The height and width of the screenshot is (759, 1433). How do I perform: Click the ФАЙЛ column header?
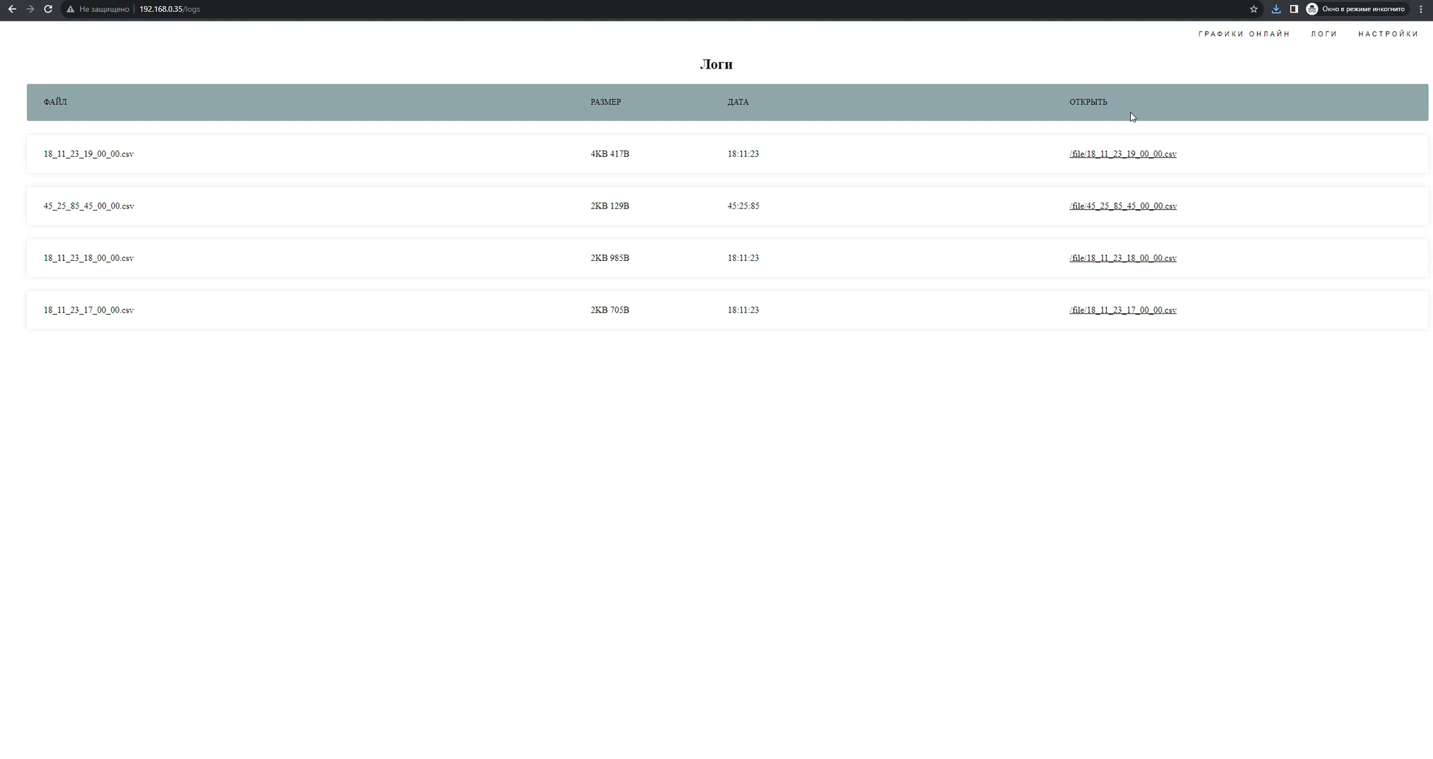point(55,102)
